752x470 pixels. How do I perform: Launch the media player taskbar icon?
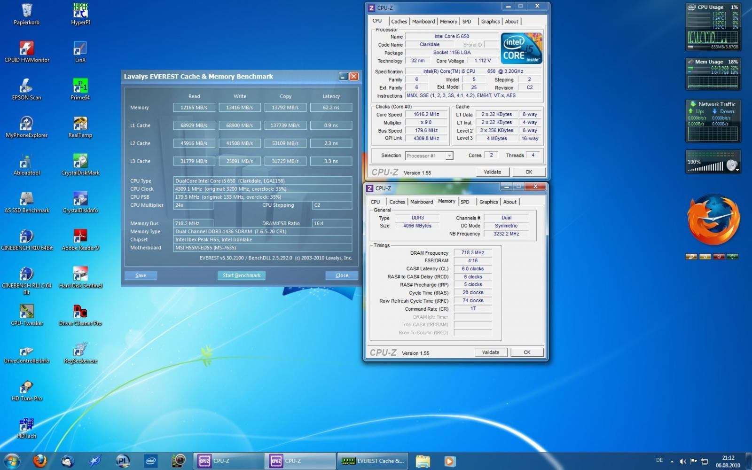point(449,461)
